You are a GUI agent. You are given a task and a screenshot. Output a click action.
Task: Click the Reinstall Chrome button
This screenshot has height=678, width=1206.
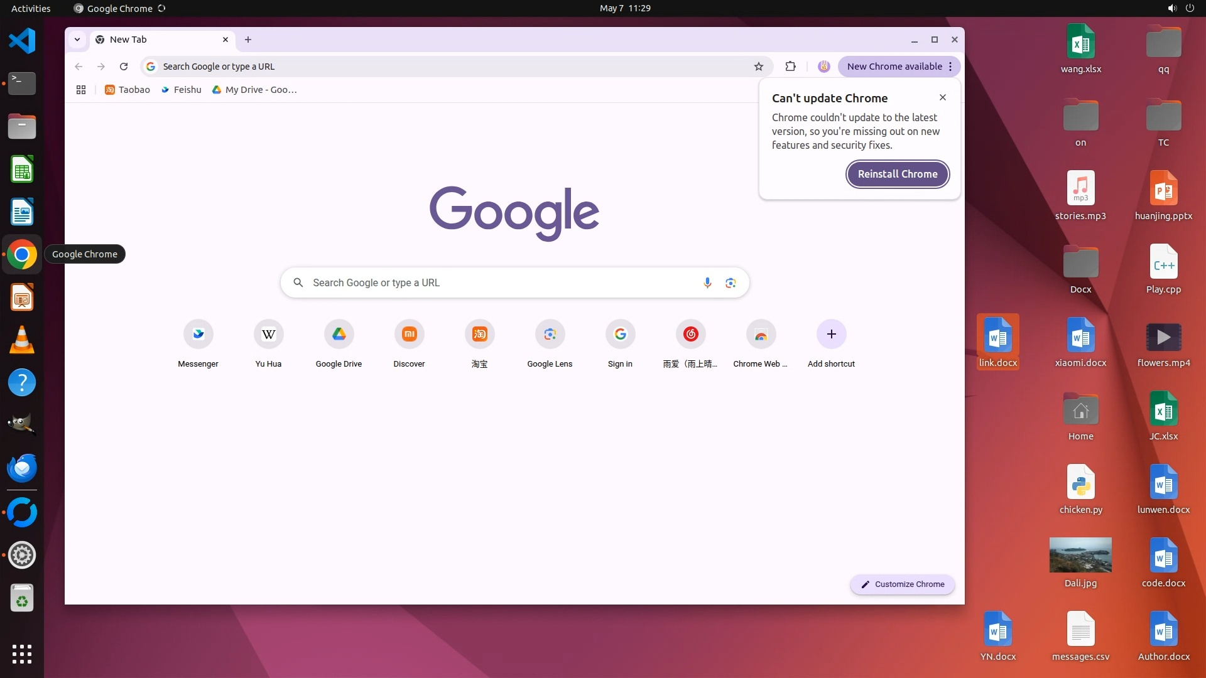(897, 174)
